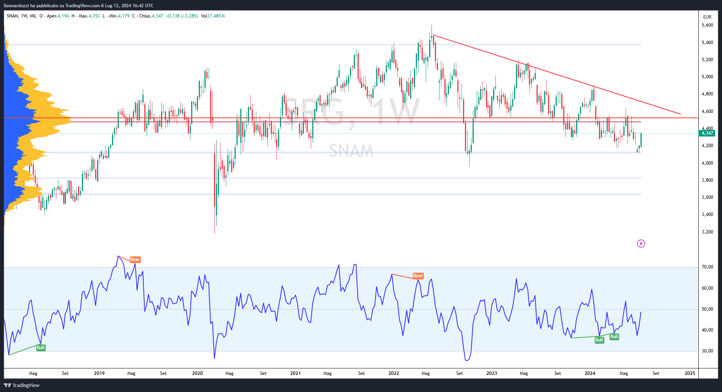Click the 2020 time axis label
Image resolution: width=722 pixels, height=392 pixels.
[x=197, y=373]
